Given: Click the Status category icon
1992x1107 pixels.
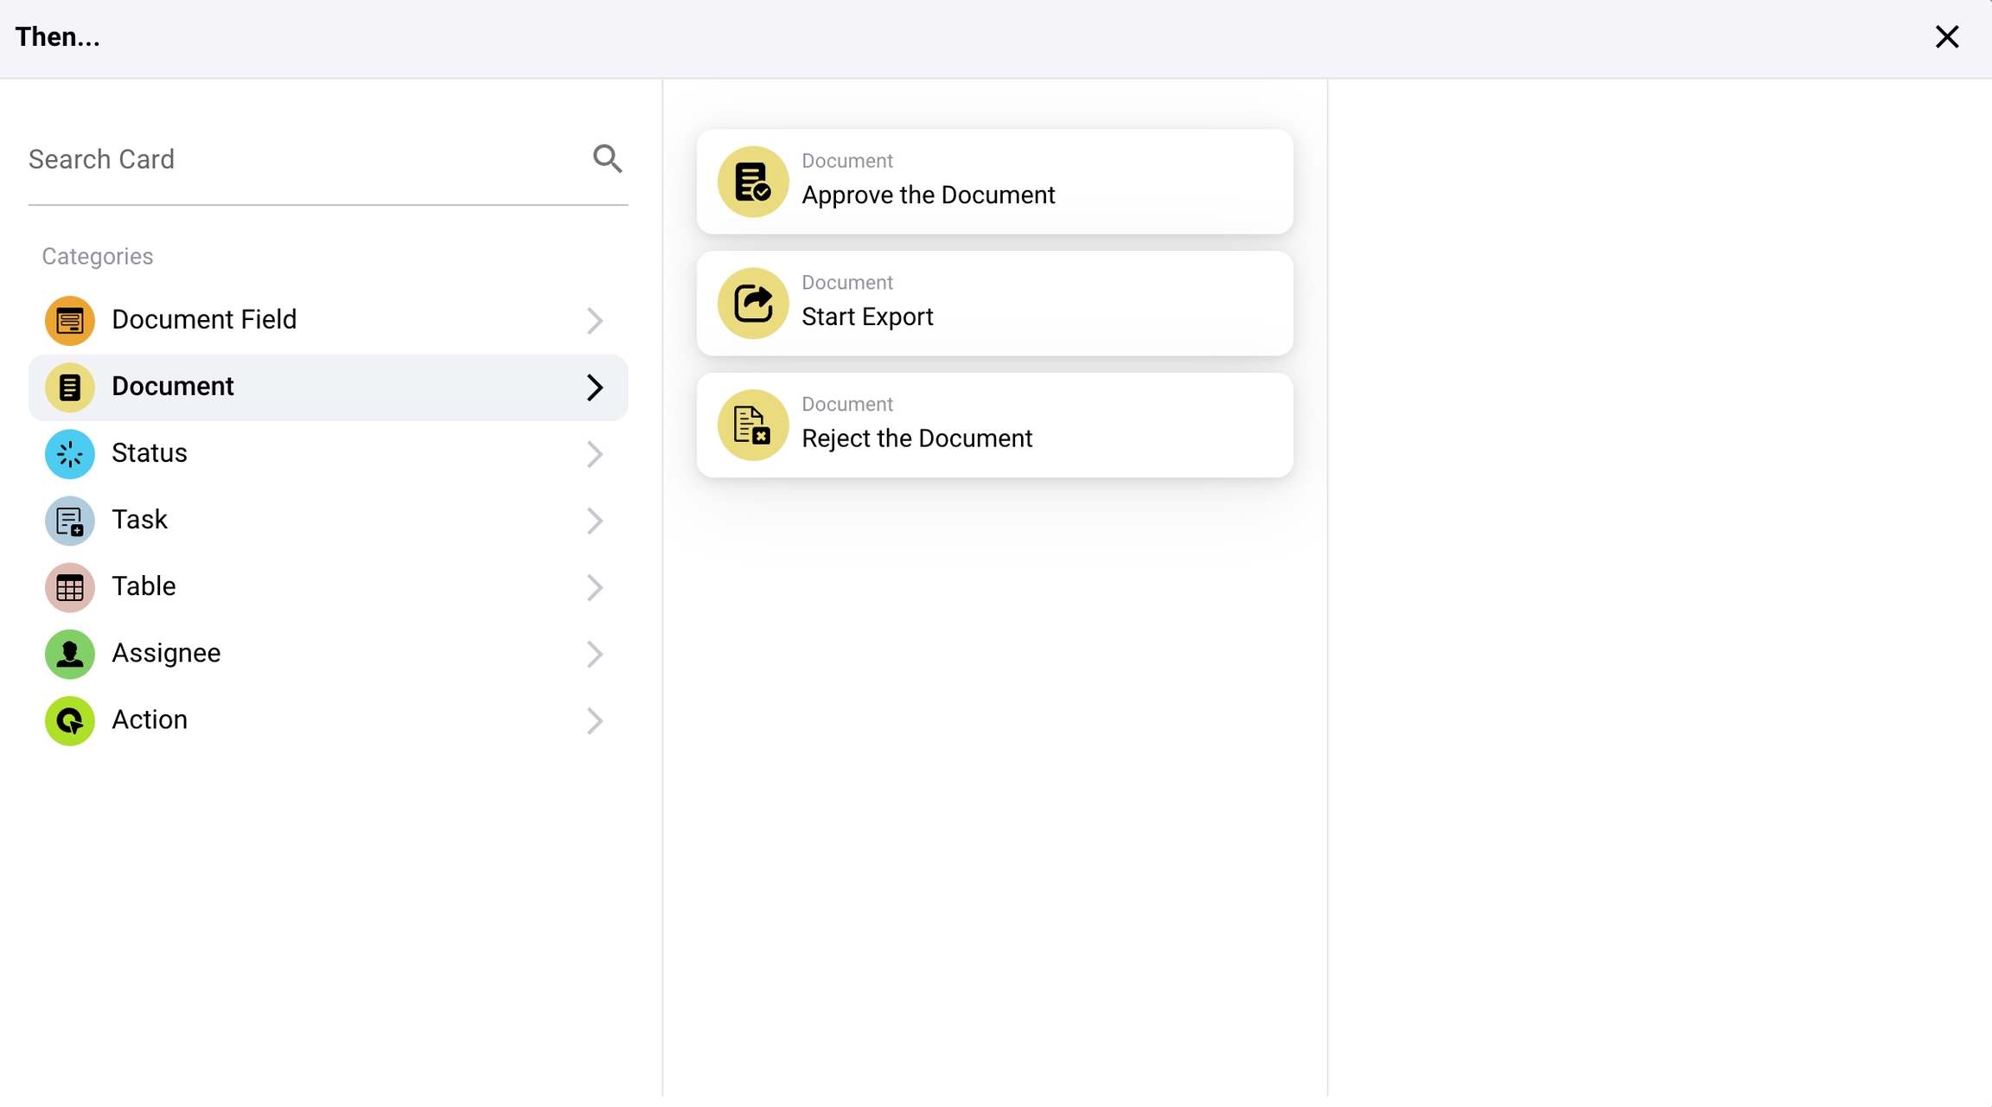Looking at the screenshot, I should 69,454.
